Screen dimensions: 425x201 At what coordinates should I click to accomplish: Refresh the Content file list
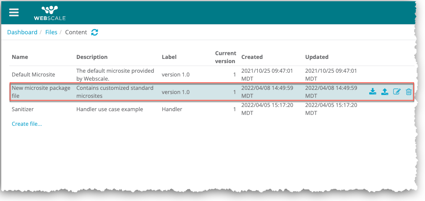click(95, 32)
